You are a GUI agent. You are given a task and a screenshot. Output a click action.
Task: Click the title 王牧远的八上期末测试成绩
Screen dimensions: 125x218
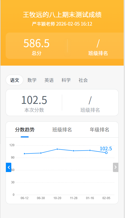[62, 15]
